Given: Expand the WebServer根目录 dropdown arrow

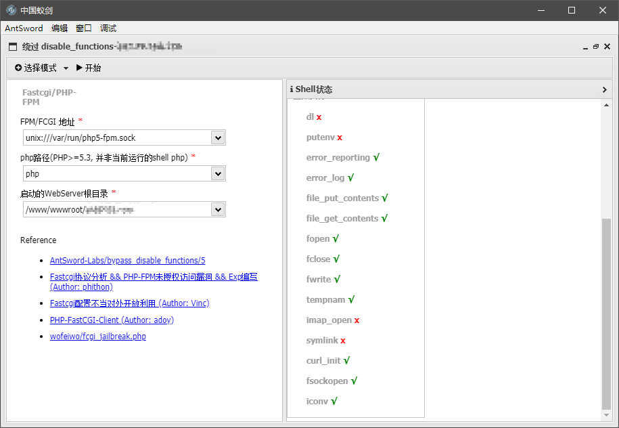Looking at the screenshot, I should (218, 210).
